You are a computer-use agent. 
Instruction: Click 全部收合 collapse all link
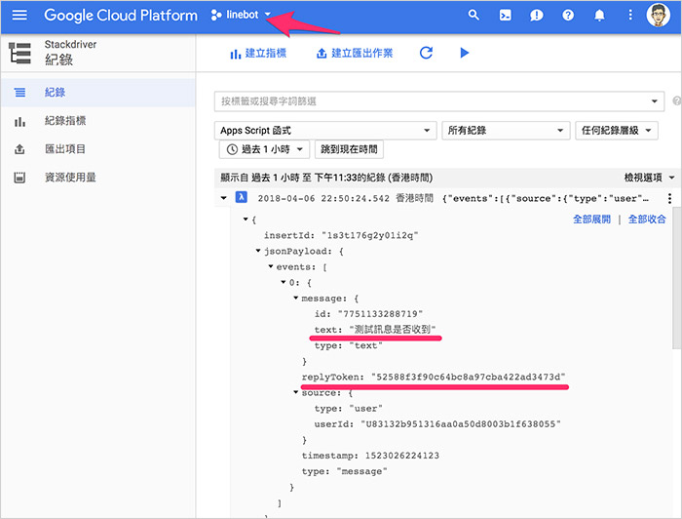647,219
